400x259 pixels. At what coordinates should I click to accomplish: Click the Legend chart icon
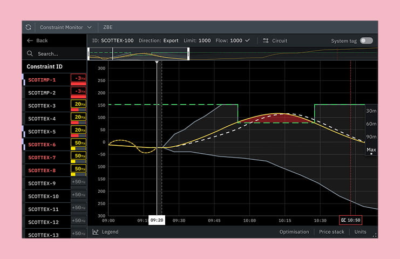(96, 232)
